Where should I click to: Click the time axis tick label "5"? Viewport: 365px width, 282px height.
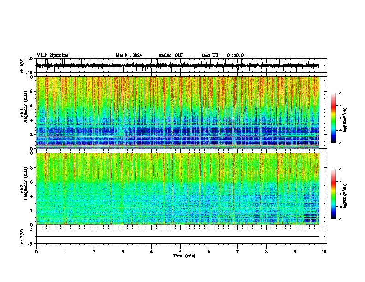[180, 252]
